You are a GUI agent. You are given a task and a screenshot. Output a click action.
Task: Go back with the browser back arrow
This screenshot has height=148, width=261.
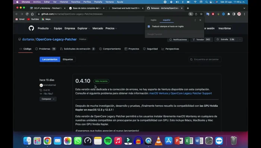16,14
